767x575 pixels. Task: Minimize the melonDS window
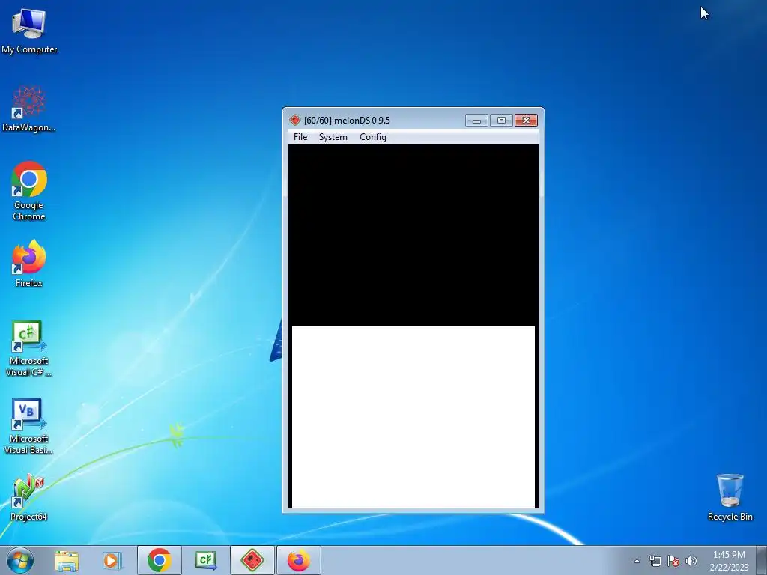tap(476, 121)
